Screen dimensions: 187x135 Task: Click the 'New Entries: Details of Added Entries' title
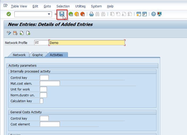click(50, 24)
